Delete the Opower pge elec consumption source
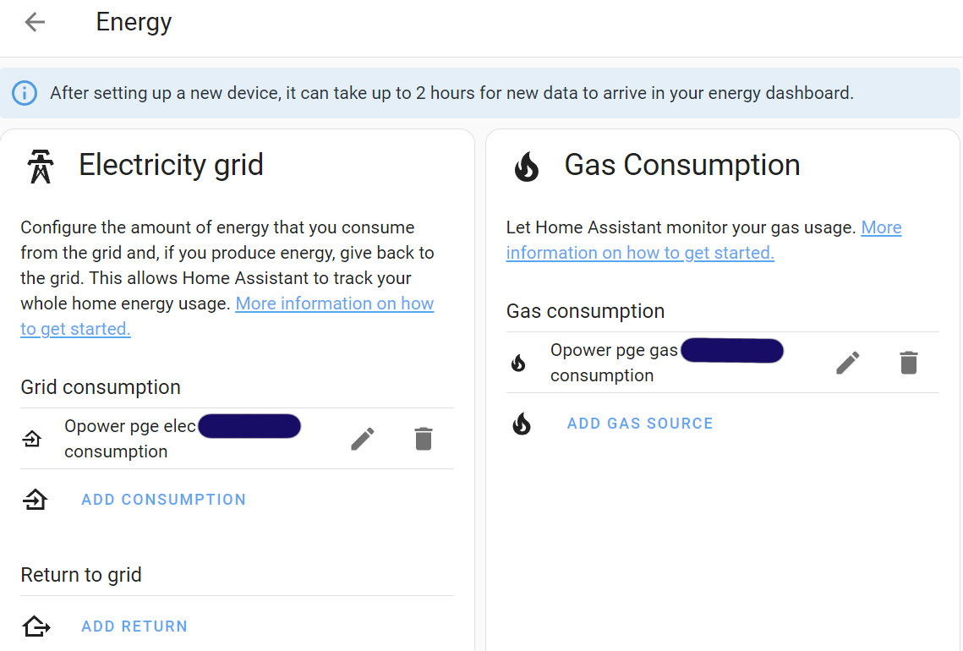 point(423,438)
